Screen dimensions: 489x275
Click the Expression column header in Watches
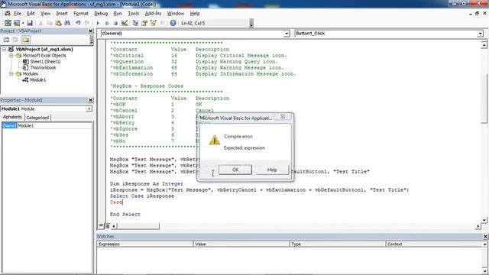pyautogui.click(x=145, y=244)
